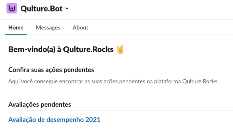
Task: Switch to the Messages tab
Action: point(48,28)
